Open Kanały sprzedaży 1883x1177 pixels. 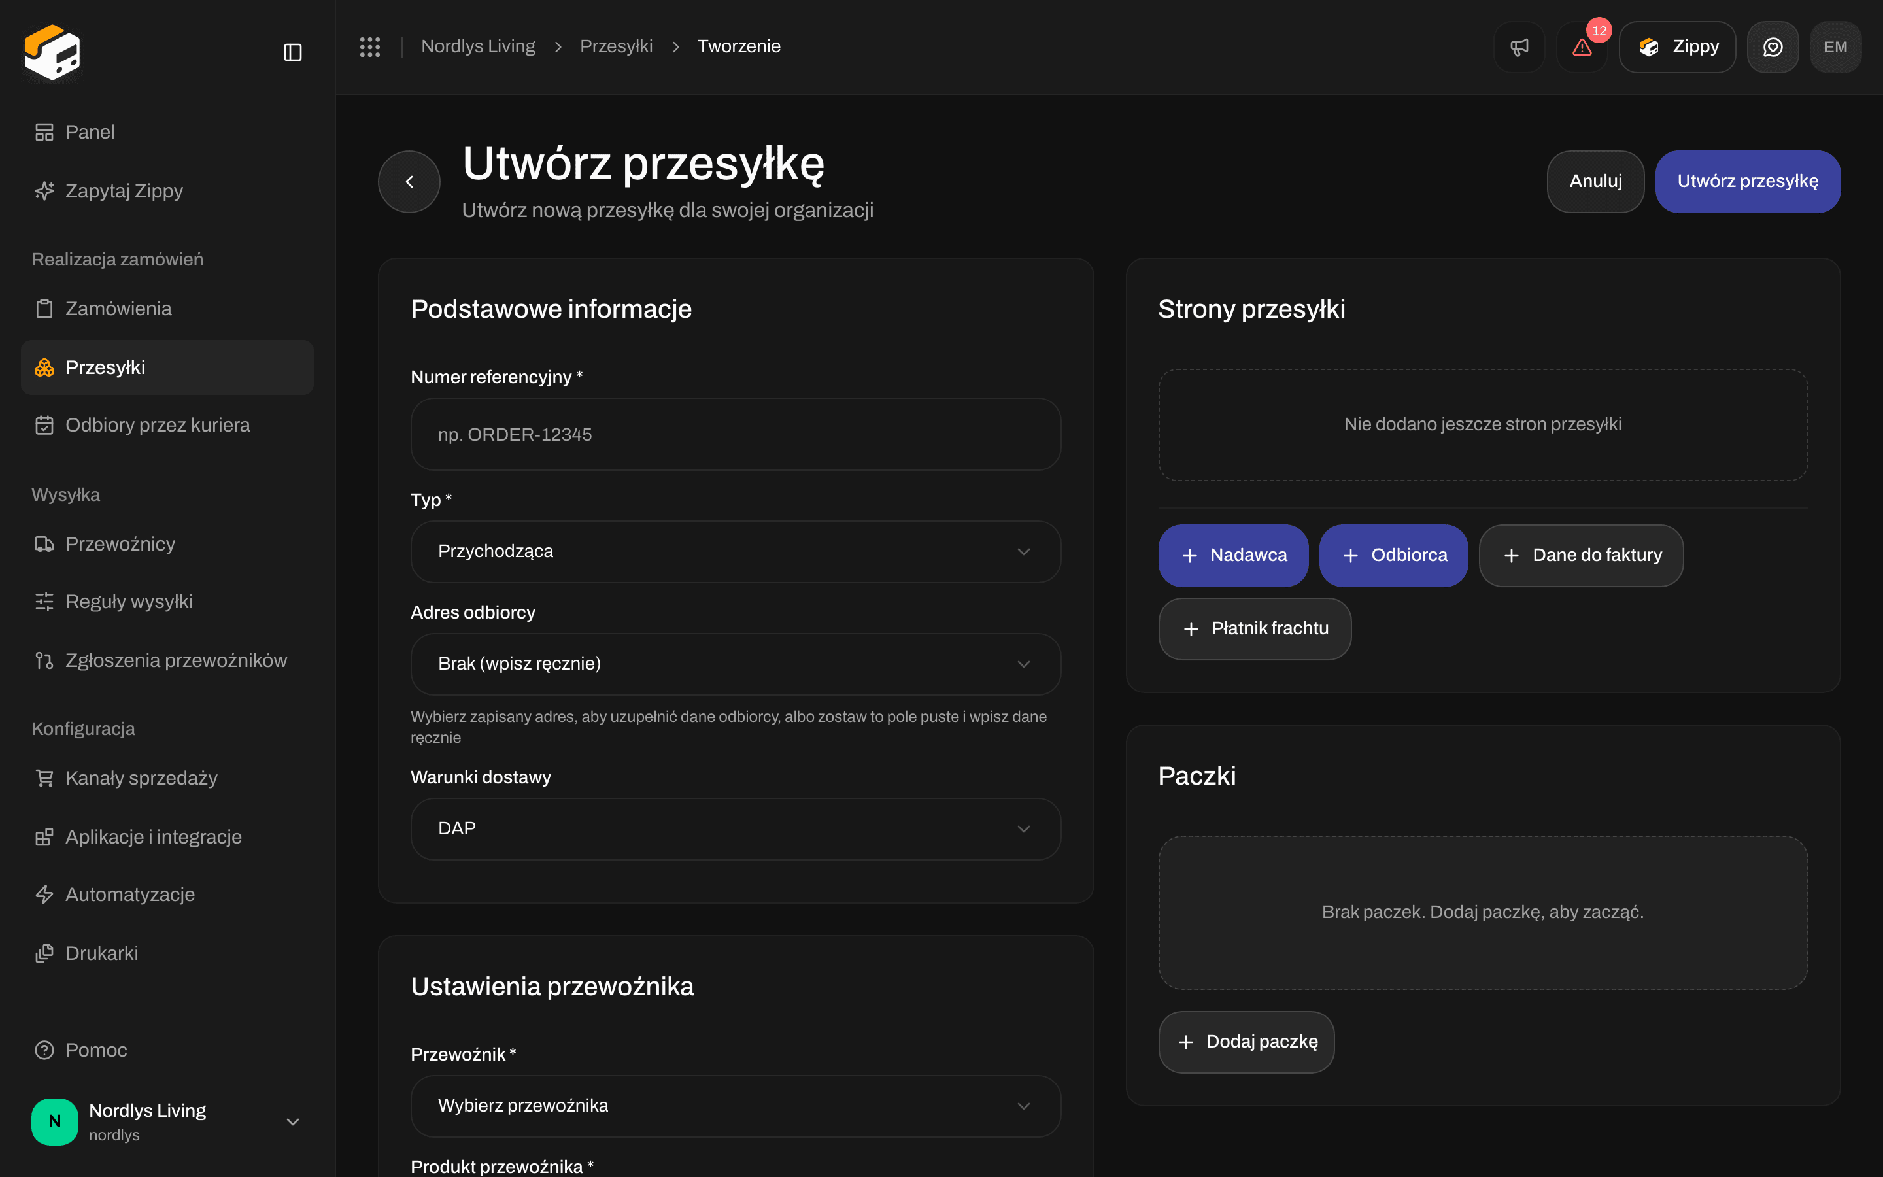pyautogui.click(x=167, y=778)
